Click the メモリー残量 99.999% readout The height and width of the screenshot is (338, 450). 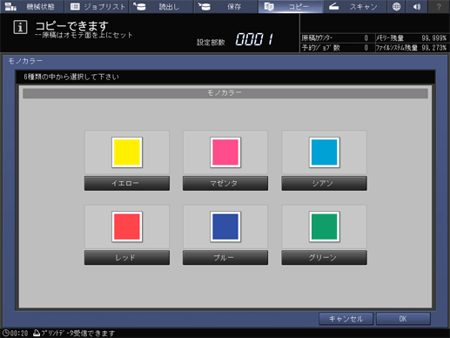coord(411,38)
